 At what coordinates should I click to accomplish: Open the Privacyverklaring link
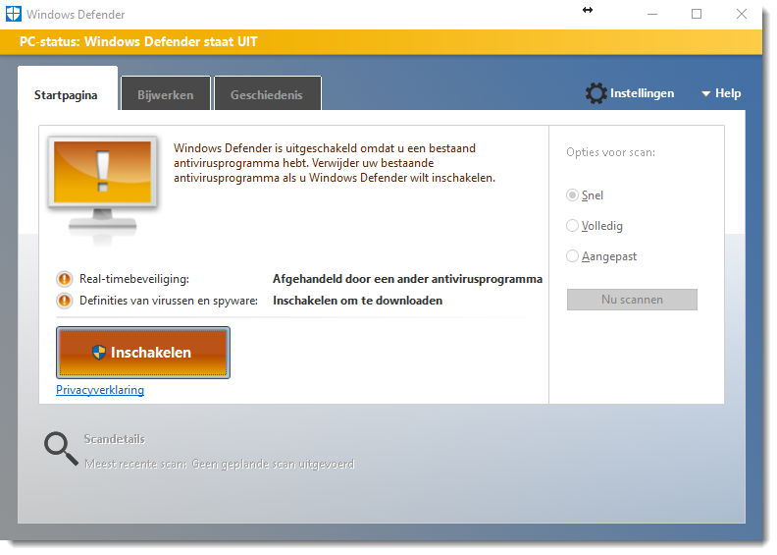[x=100, y=390]
